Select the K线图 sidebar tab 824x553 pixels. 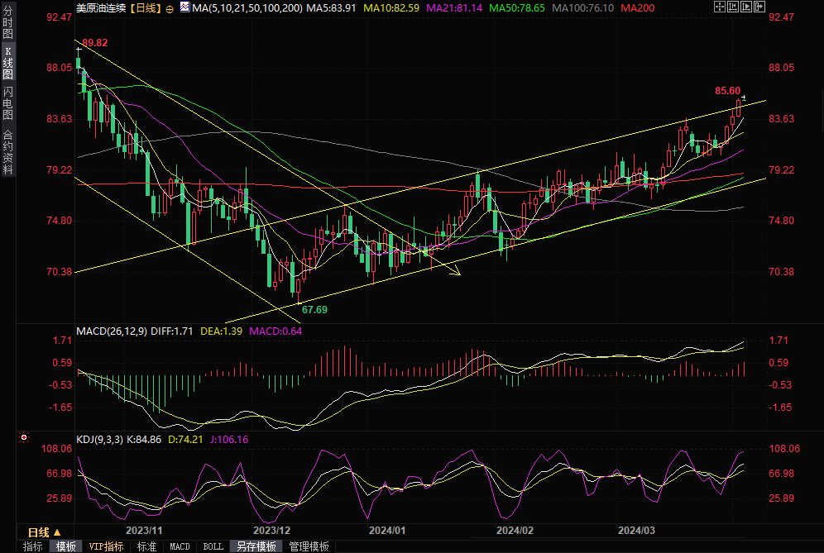click(x=7, y=63)
